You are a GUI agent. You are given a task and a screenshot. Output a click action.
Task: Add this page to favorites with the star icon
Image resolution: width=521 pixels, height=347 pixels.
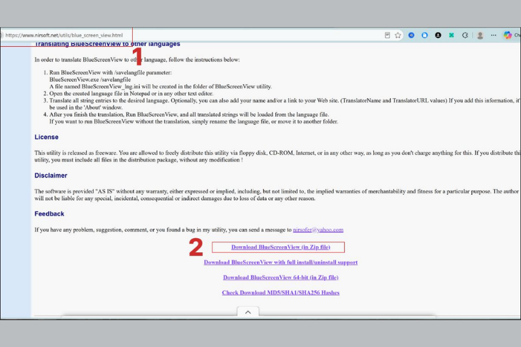(x=397, y=35)
